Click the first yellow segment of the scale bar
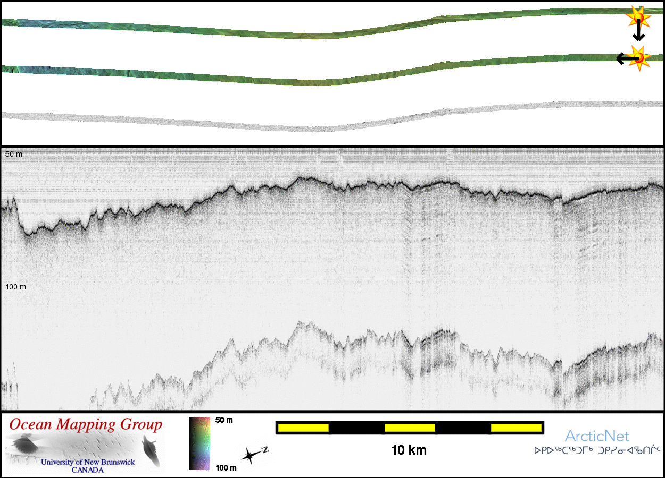665x478 pixels. point(303,428)
